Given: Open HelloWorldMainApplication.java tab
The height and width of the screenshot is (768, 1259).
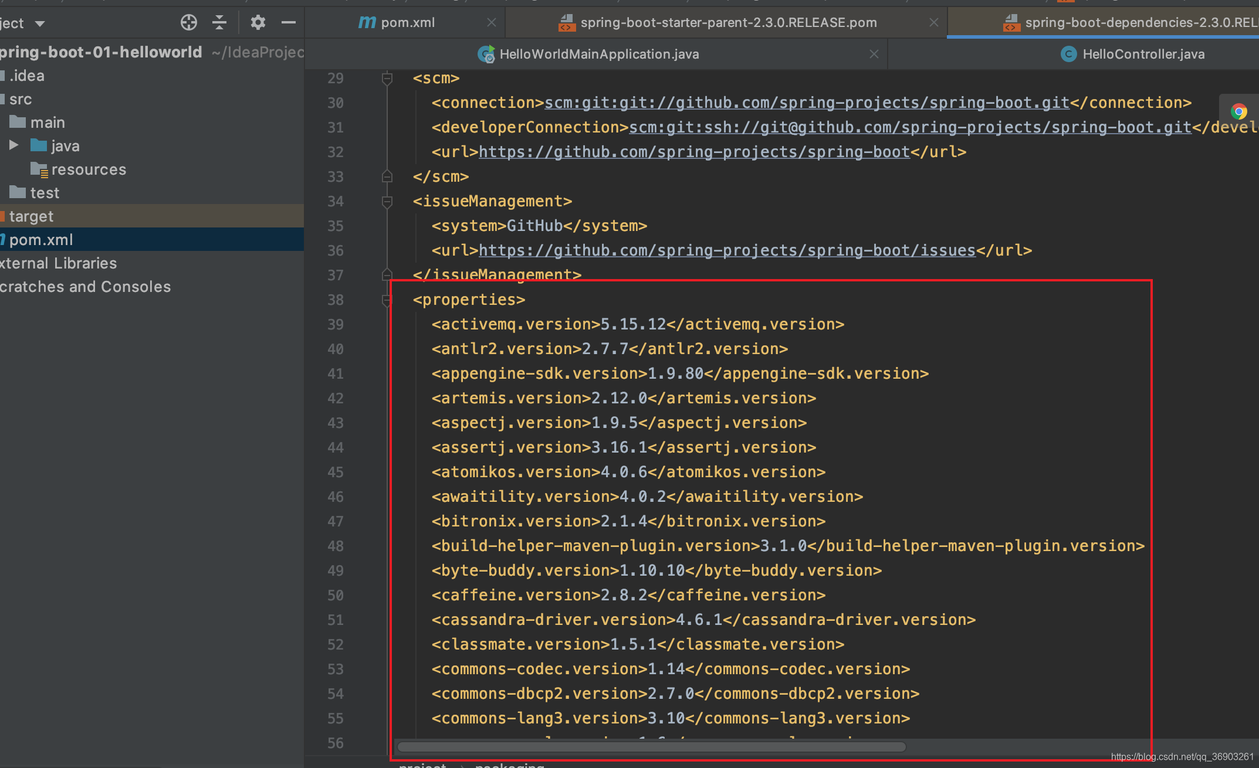Looking at the screenshot, I should [x=599, y=55].
